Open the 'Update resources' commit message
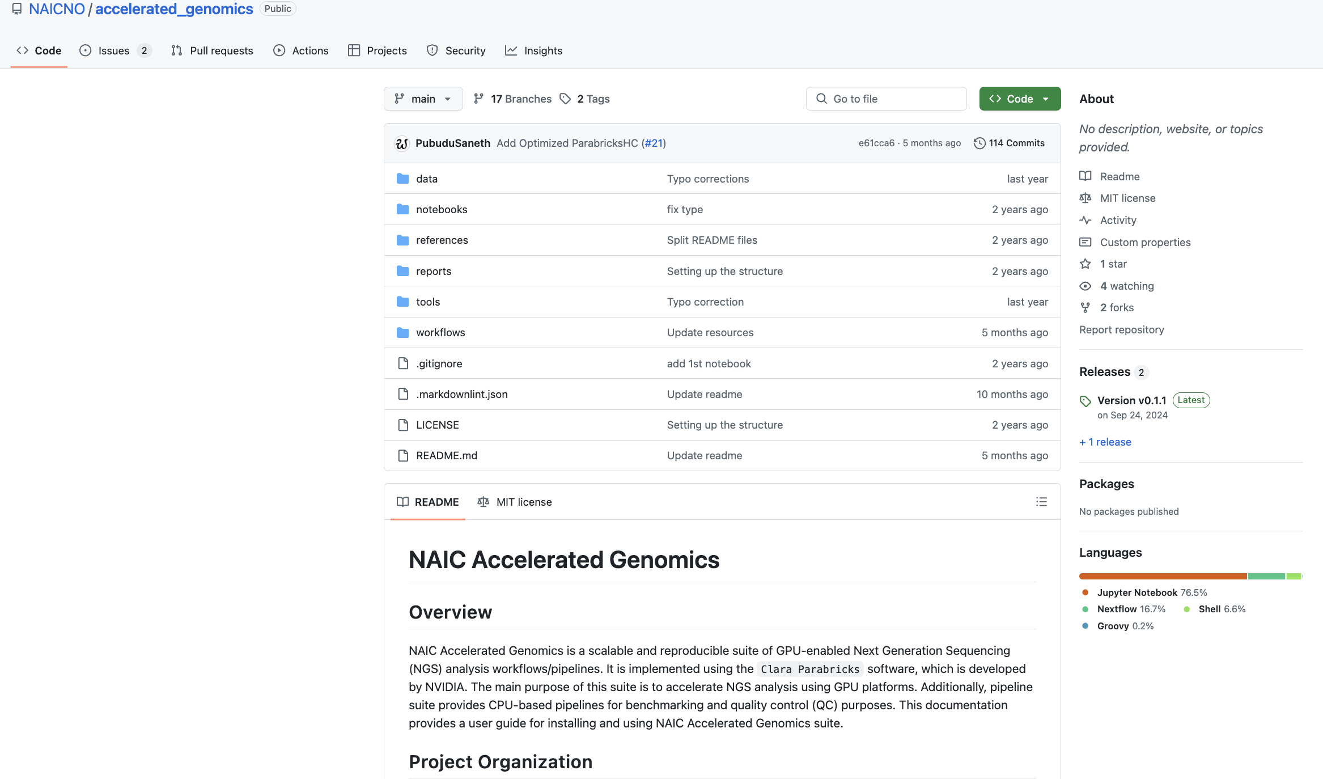1323x779 pixels. (710, 332)
